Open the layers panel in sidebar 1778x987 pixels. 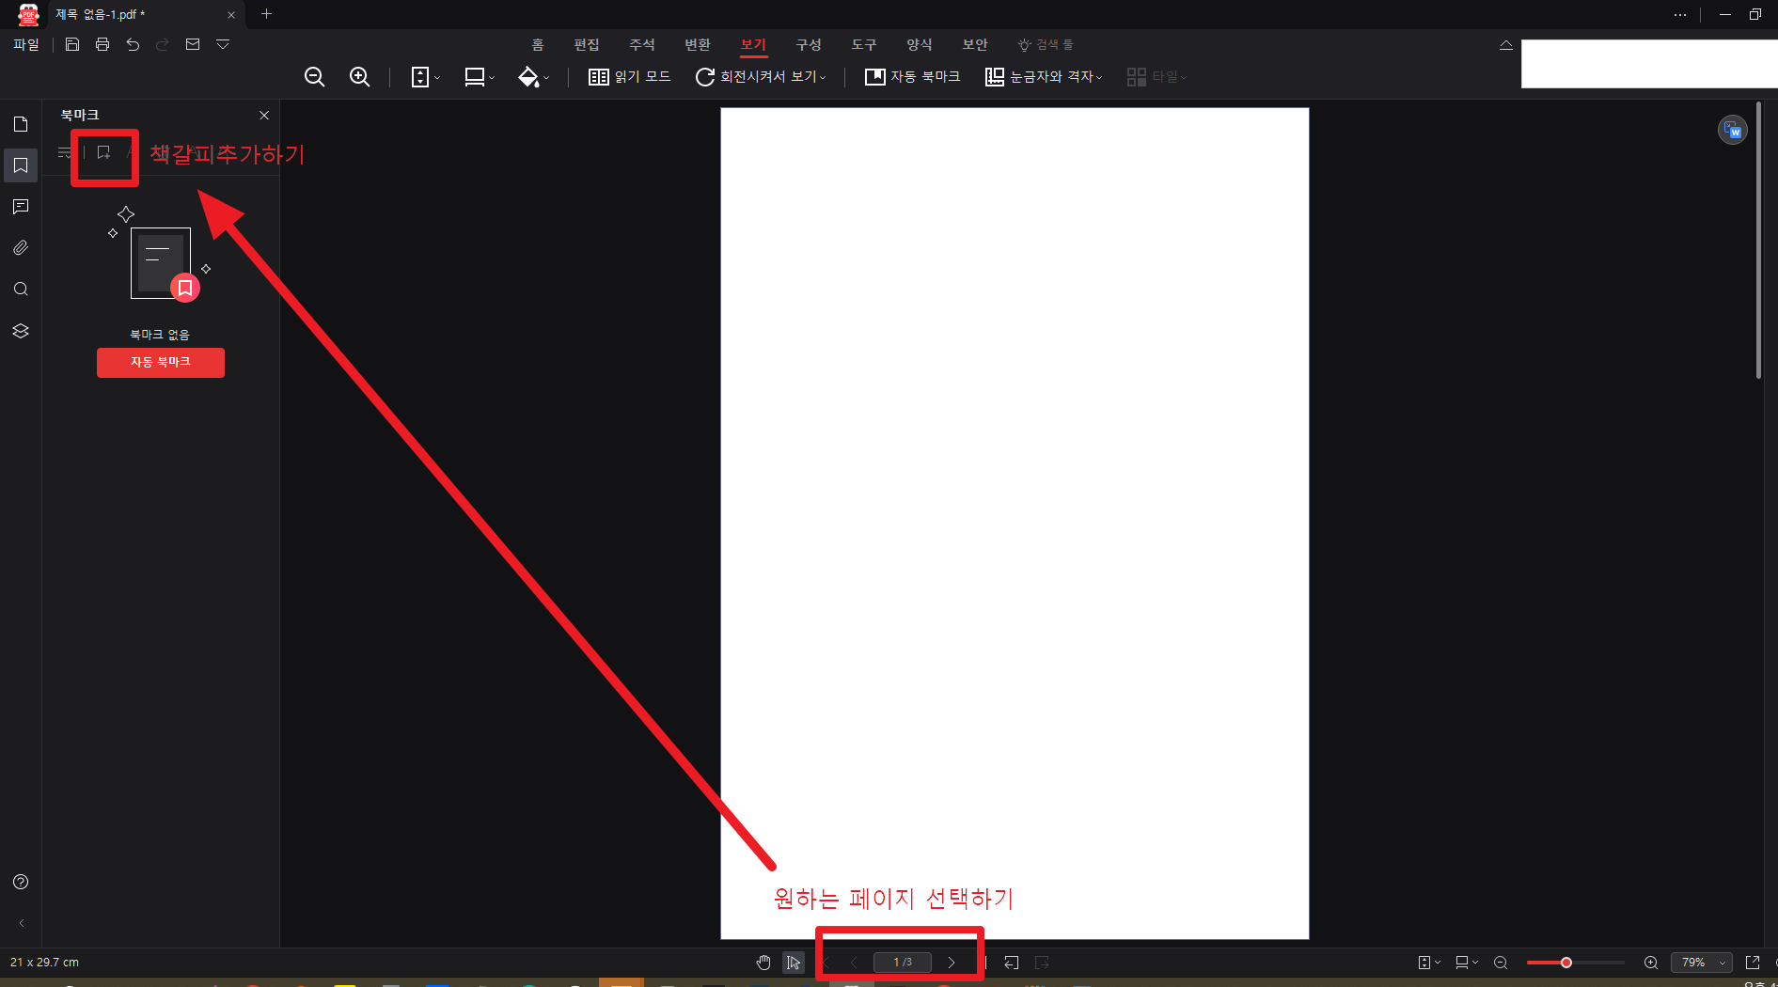(20, 331)
